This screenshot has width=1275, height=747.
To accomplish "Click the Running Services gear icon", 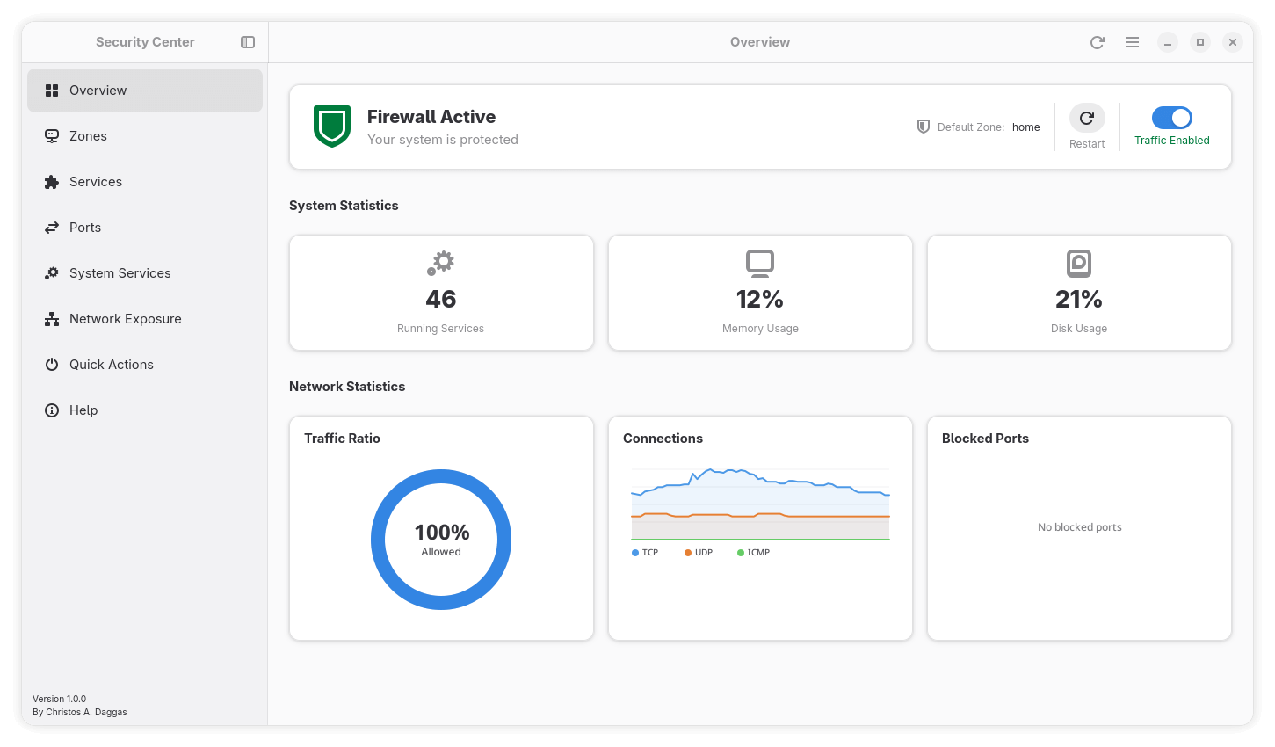I will (441, 263).
